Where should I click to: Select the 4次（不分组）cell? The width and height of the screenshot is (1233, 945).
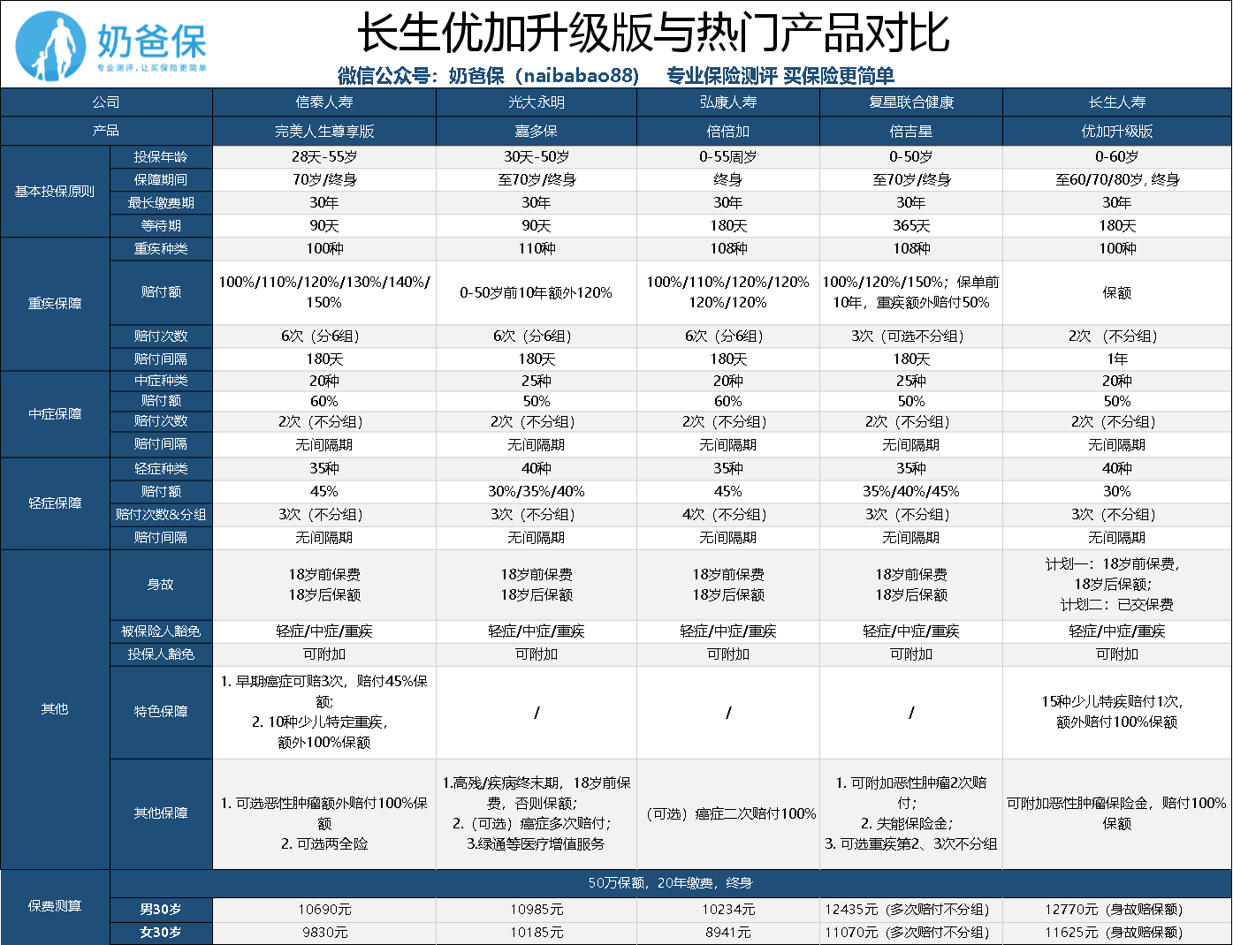[728, 514]
